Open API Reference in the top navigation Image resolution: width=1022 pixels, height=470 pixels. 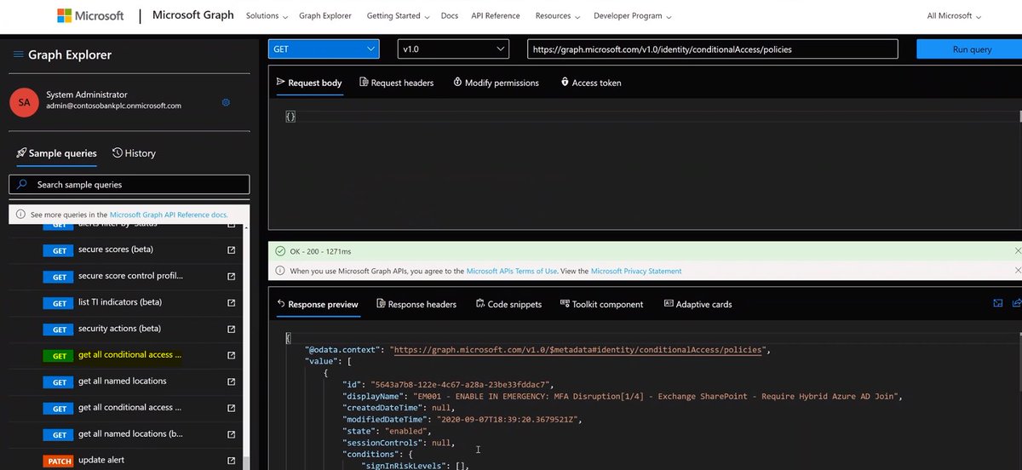[x=496, y=16]
